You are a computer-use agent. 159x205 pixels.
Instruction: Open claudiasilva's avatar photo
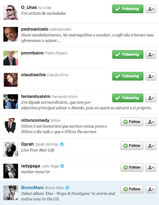11,80
